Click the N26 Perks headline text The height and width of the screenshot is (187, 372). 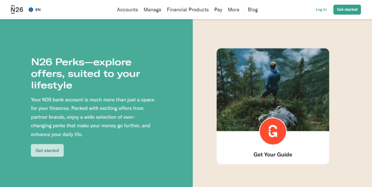point(86,74)
